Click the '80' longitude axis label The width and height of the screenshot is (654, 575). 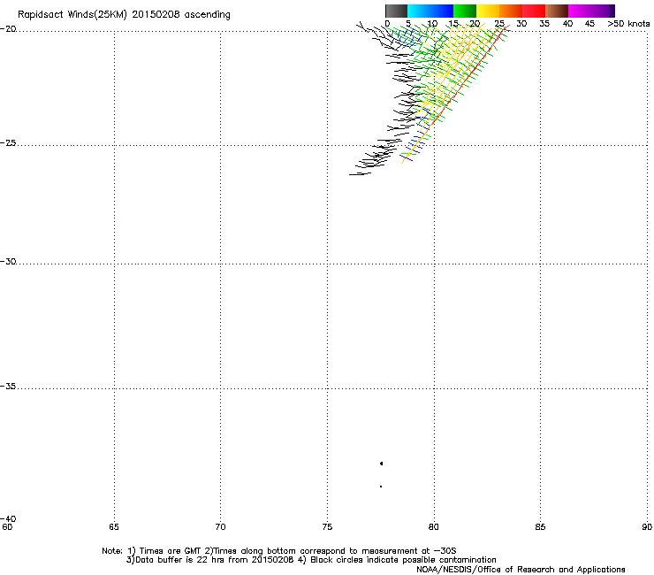(x=433, y=527)
